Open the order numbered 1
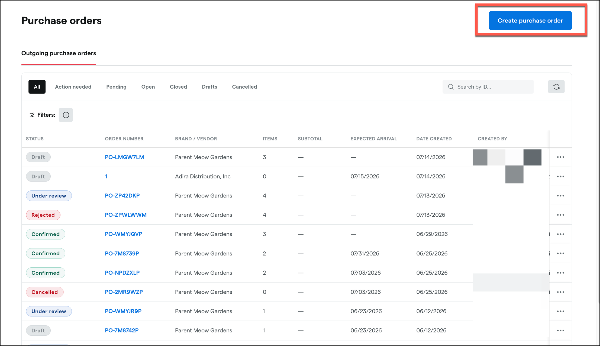The width and height of the screenshot is (600, 346). click(106, 176)
